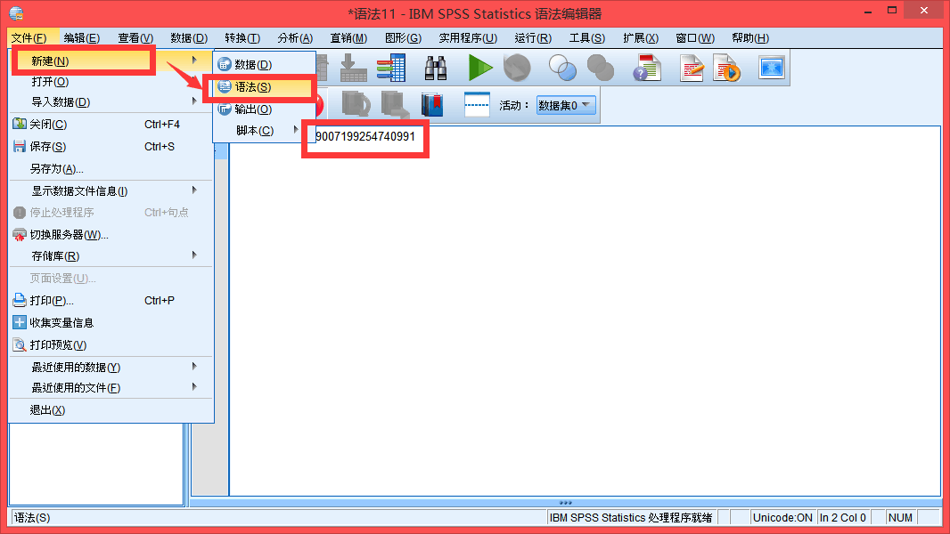Image resolution: width=950 pixels, height=534 pixels.
Task: Click the pane divider dots handle
Action: (x=565, y=503)
